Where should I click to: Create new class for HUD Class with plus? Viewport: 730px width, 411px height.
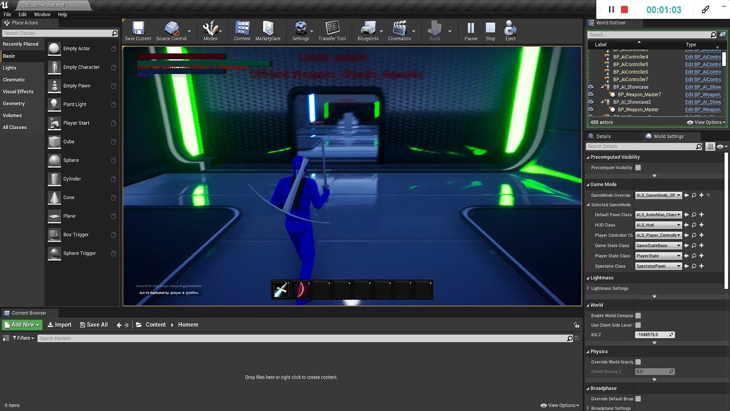tap(701, 225)
